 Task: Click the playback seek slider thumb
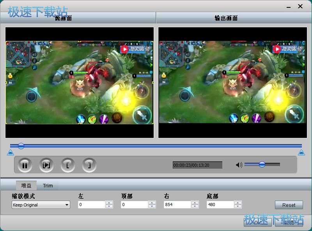[21, 146]
